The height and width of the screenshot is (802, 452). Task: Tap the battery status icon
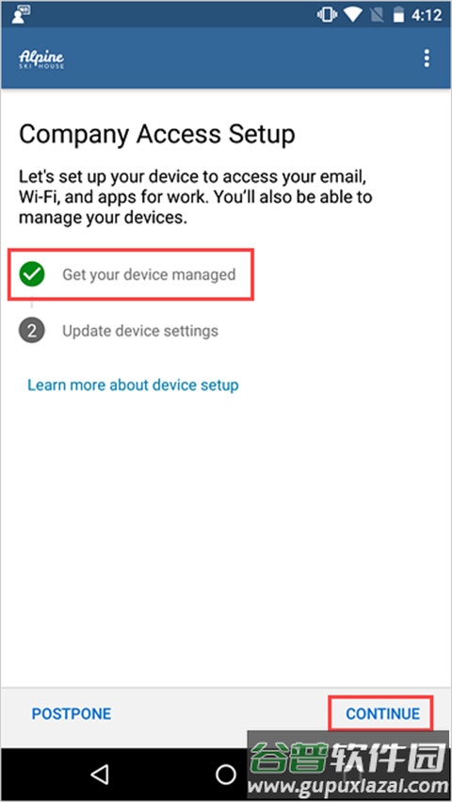coord(398,15)
